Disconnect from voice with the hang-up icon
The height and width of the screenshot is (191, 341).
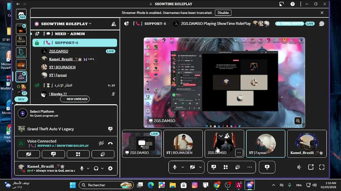tap(110, 143)
